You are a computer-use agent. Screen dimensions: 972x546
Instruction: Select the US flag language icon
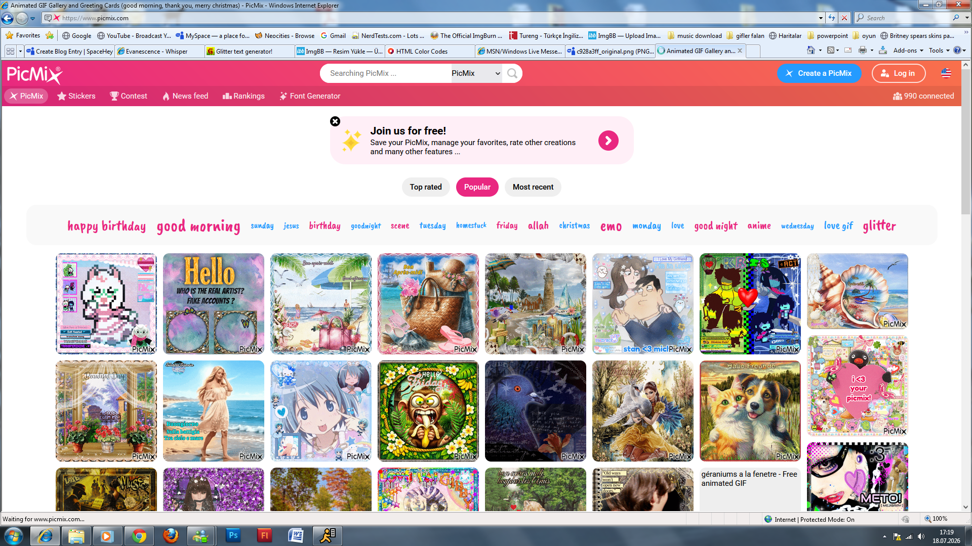click(x=946, y=73)
